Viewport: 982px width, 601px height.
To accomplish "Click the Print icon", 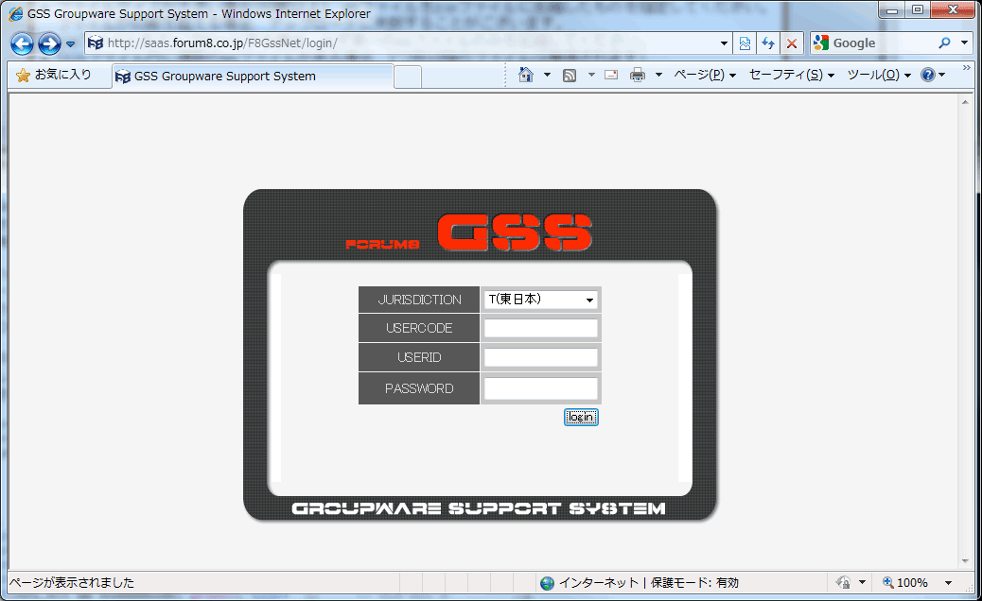I will click(x=638, y=75).
